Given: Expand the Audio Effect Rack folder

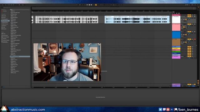Looking at the screenshot, I should coord(10,13).
